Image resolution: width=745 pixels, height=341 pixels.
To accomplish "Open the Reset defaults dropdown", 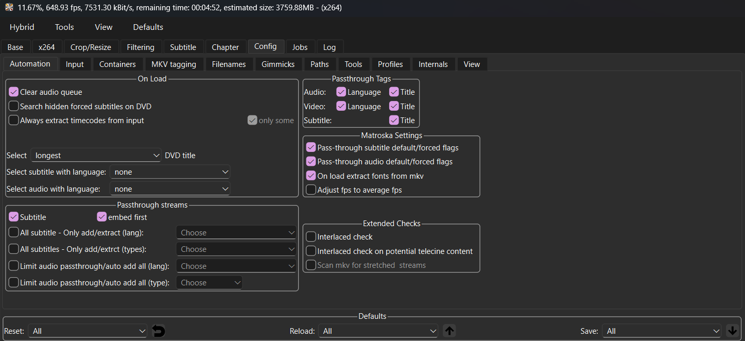I will click(x=88, y=331).
